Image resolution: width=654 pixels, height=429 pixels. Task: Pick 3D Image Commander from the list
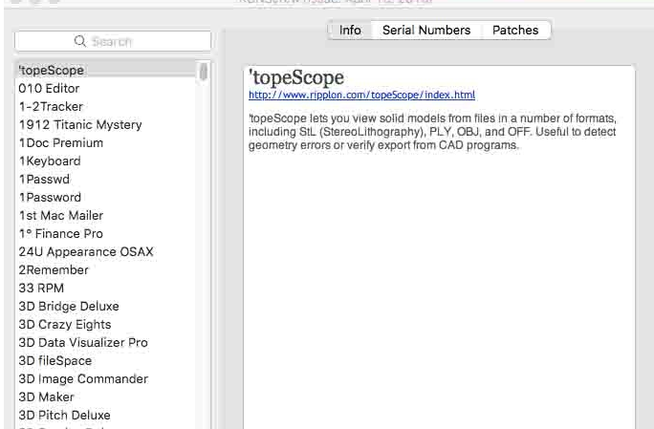tap(106, 378)
